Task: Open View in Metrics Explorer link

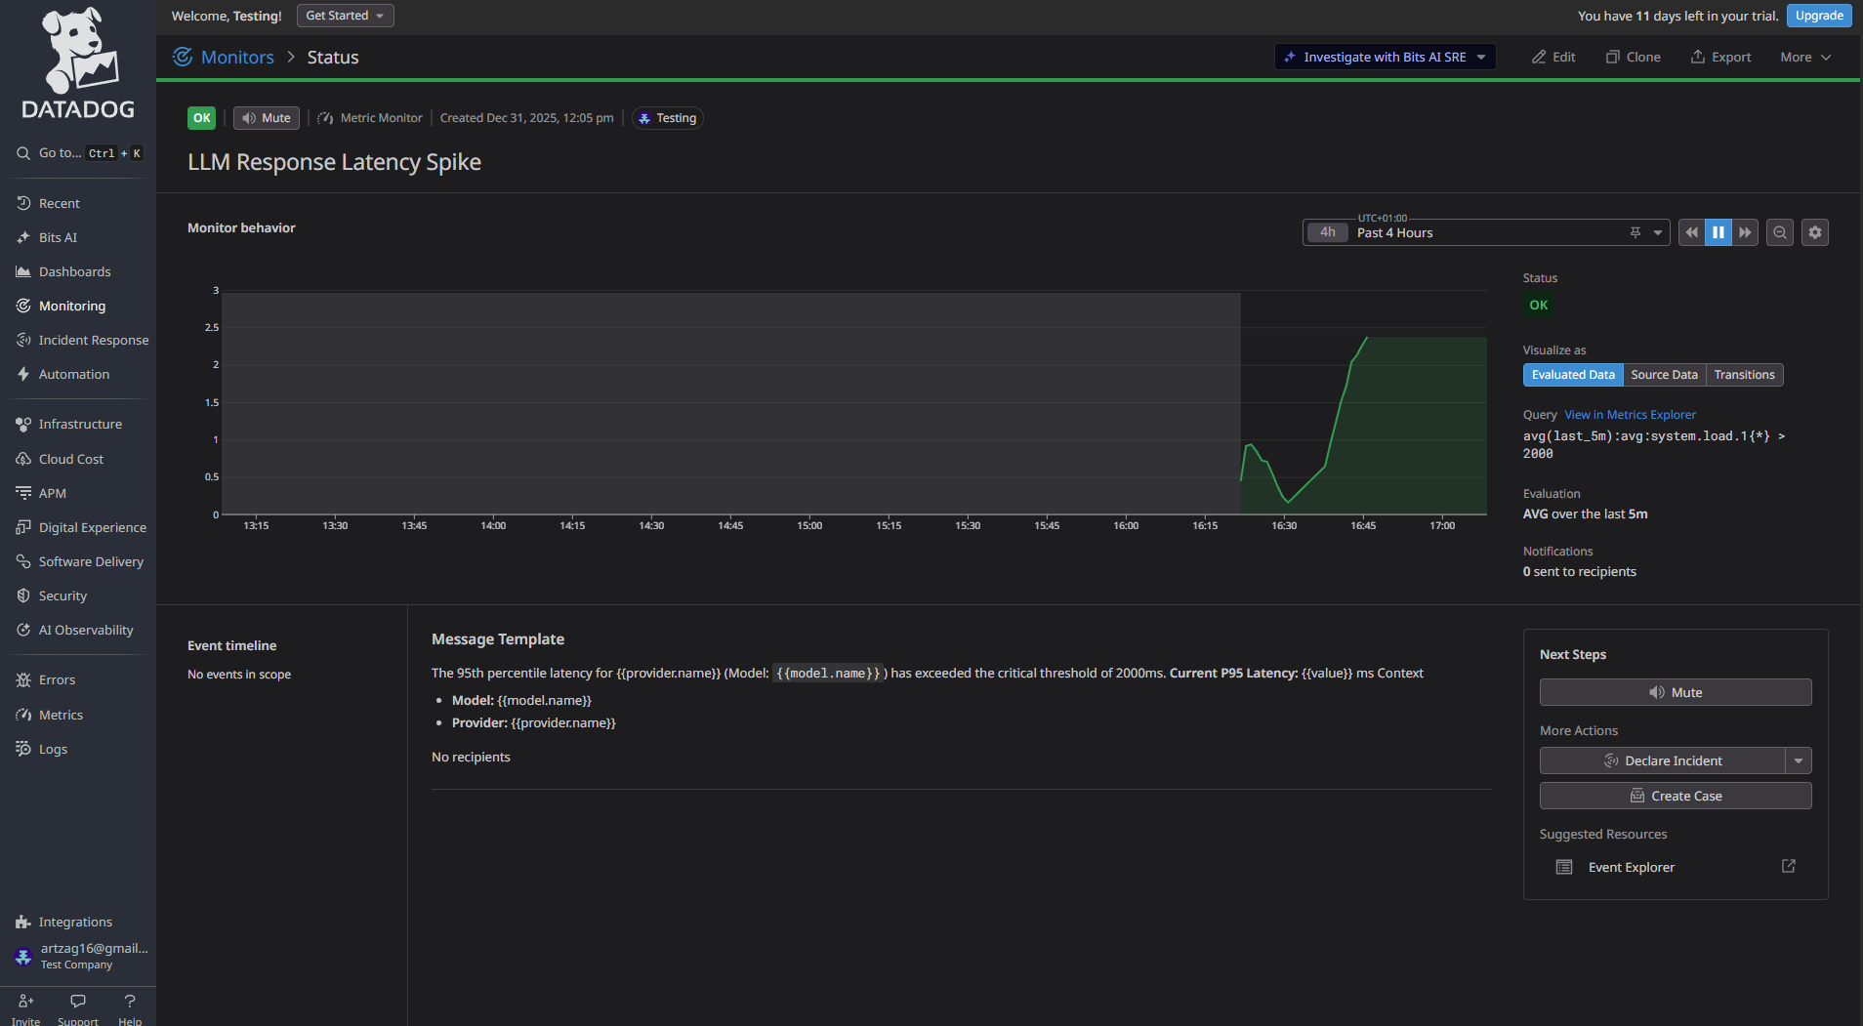Action: coord(1630,415)
